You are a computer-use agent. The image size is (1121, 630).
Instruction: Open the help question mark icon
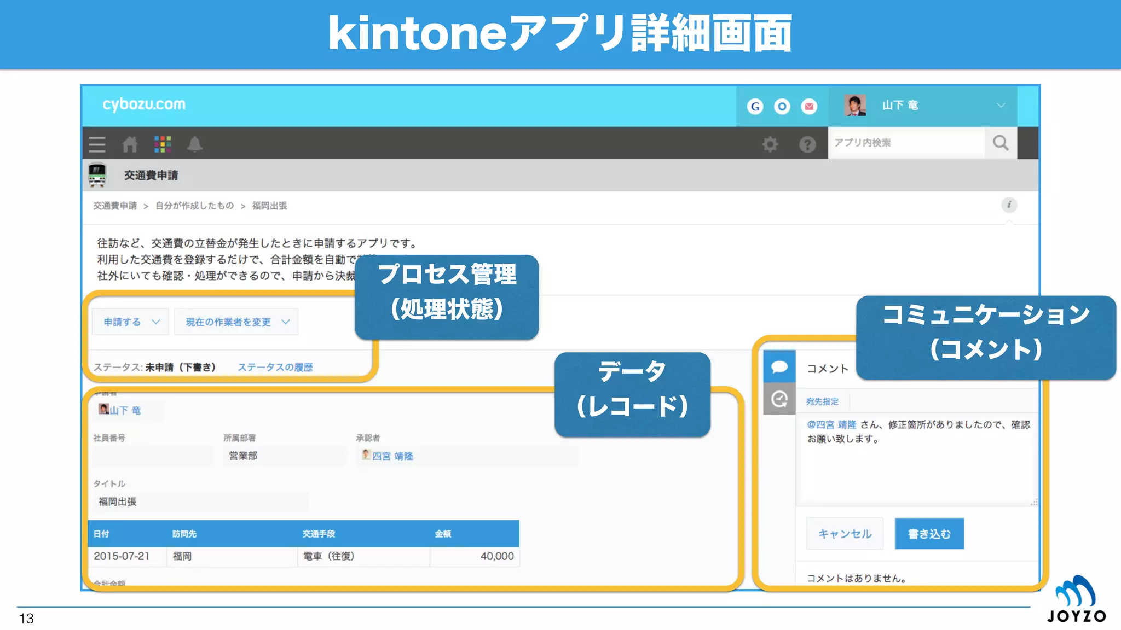coord(807,144)
